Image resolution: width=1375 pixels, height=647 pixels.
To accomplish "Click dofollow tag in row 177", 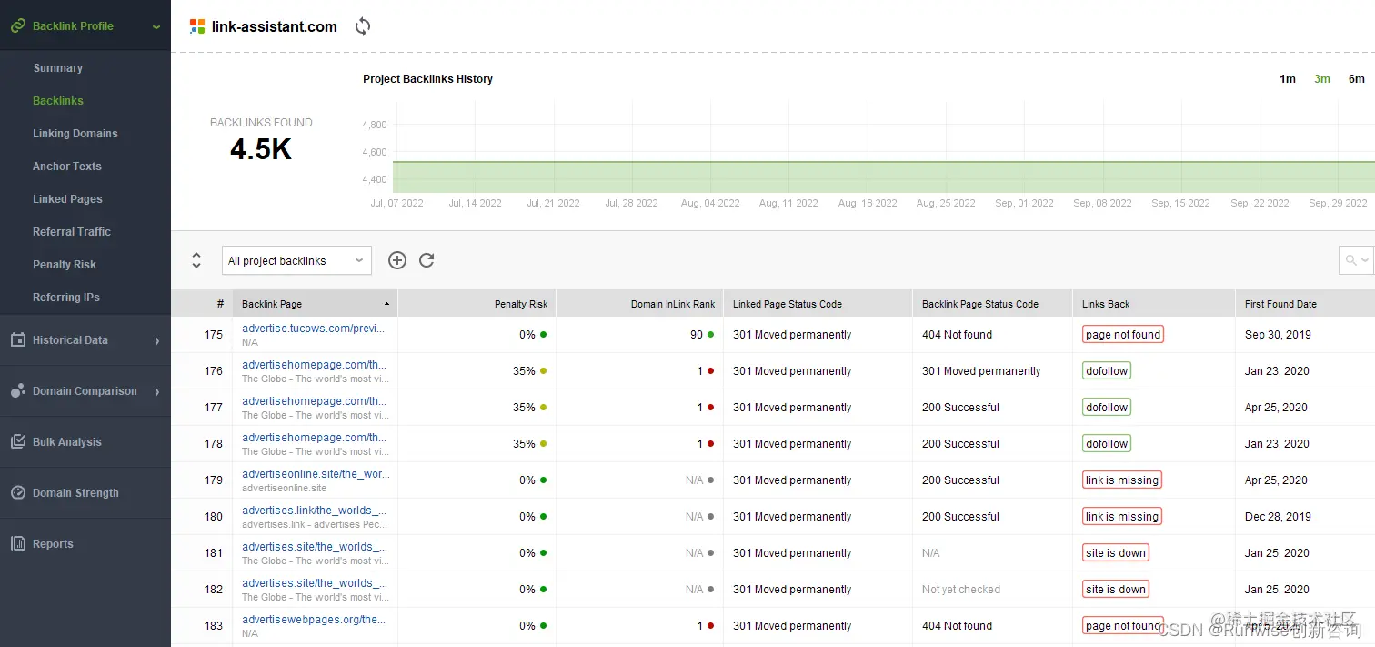I will (x=1107, y=408).
